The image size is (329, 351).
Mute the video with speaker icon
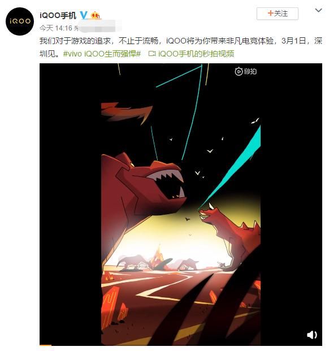pos(312,335)
